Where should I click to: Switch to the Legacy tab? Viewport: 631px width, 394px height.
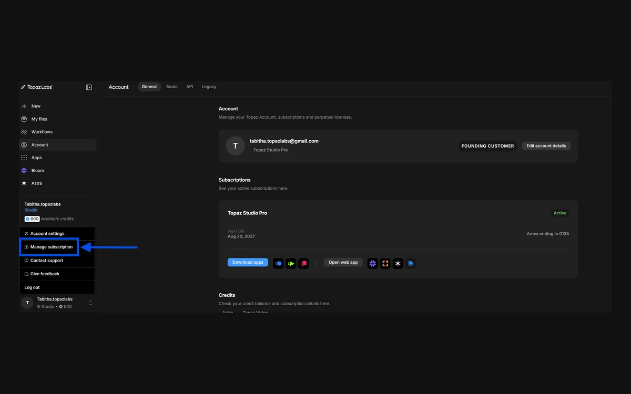209,87
